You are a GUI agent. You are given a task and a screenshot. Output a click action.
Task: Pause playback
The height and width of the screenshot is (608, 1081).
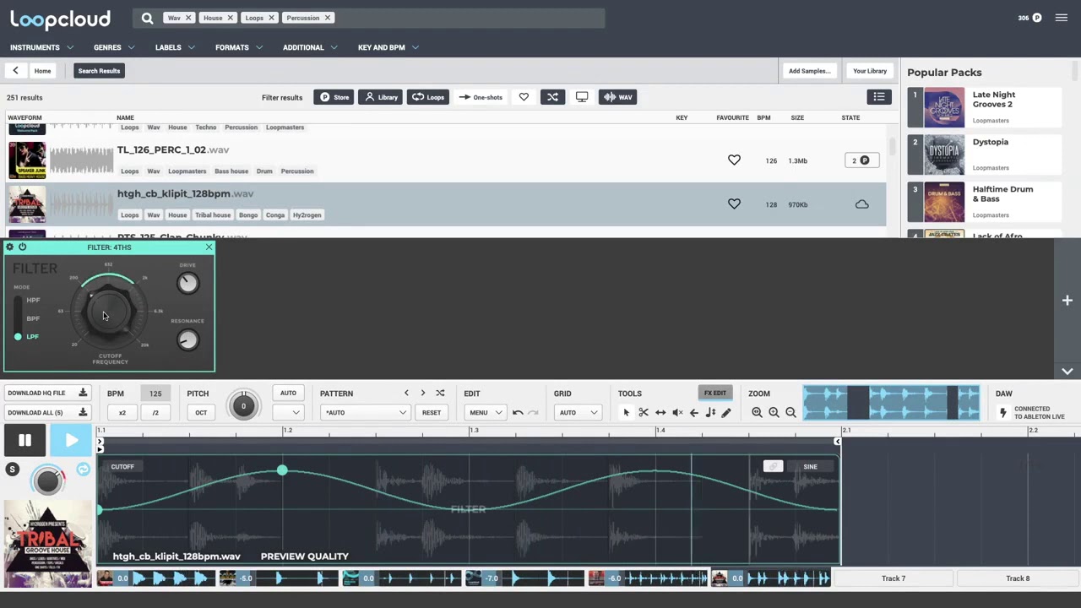click(x=24, y=440)
